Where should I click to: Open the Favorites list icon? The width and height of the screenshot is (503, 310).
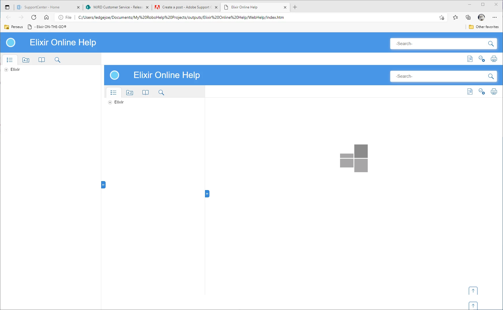coord(455,17)
